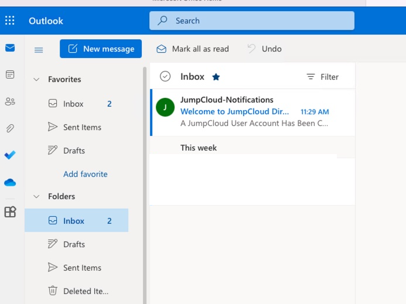406x304 pixels.
Task: Click the pencil icon of Folders Drafts
Action: pyautogui.click(x=53, y=244)
